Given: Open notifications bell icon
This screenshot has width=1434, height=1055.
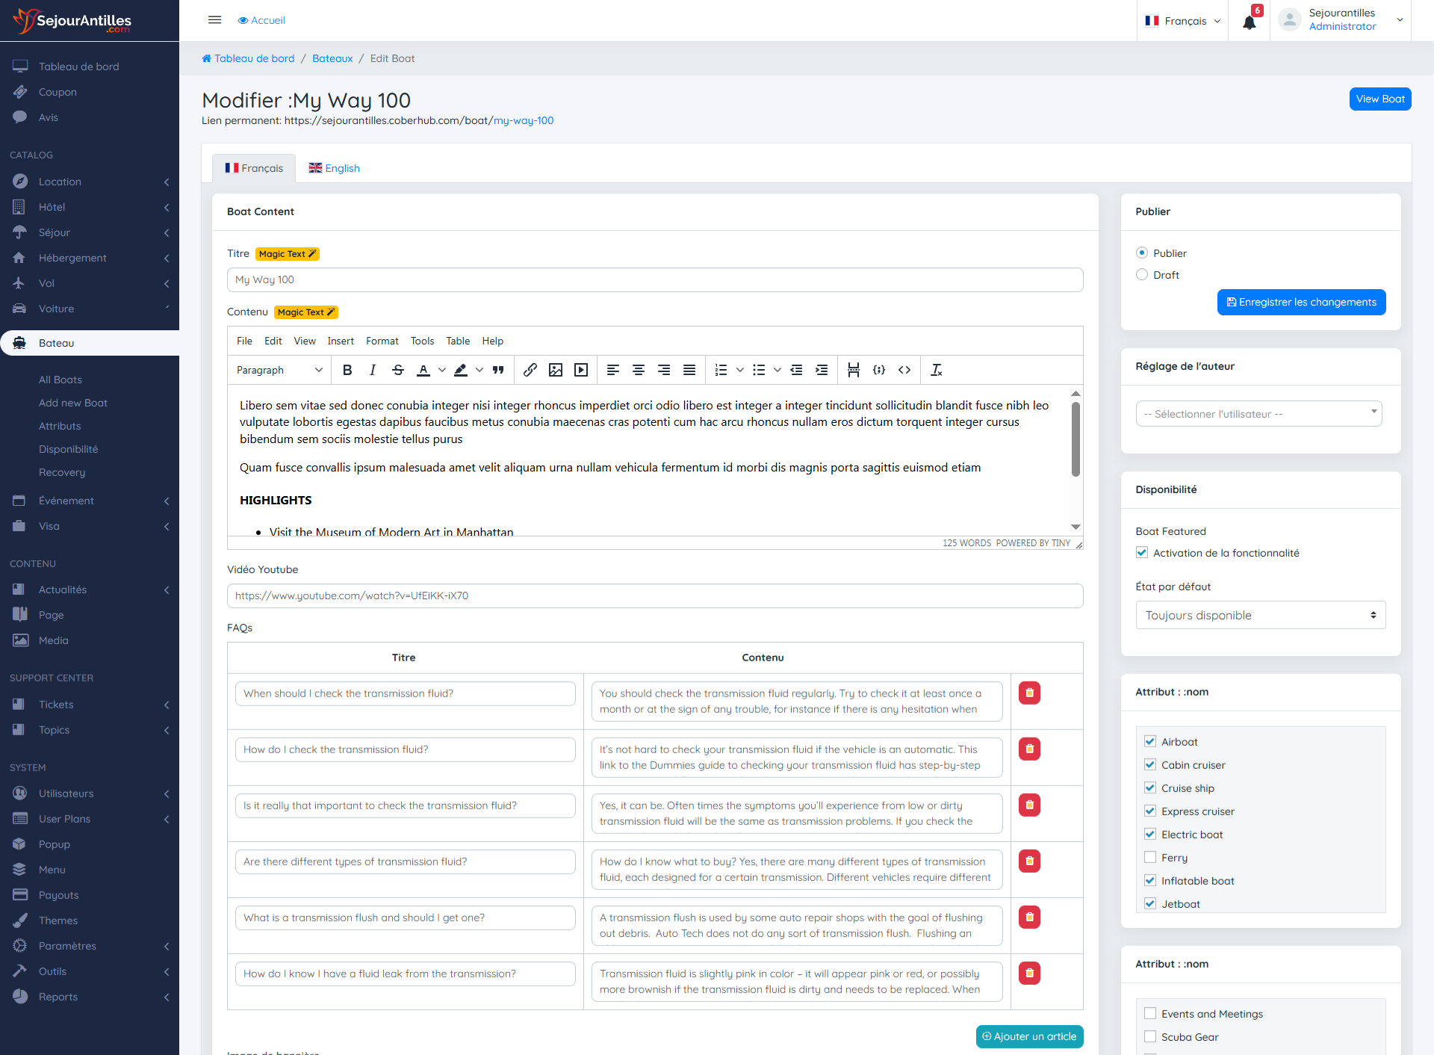Looking at the screenshot, I should click(x=1249, y=22).
